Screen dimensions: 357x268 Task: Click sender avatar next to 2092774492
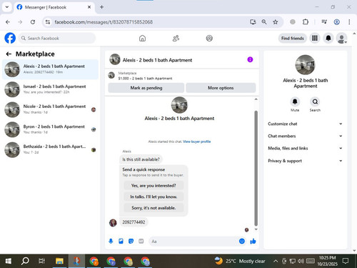click(113, 223)
